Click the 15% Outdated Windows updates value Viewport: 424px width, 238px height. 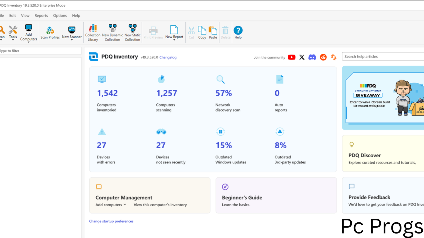[224, 145]
